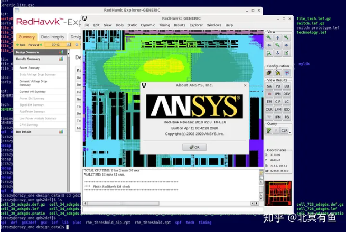Click OK in About ANSYS dialog

click(x=194, y=147)
